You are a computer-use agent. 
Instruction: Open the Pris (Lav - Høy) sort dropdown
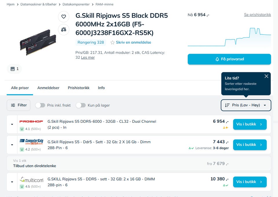(246, 105)
